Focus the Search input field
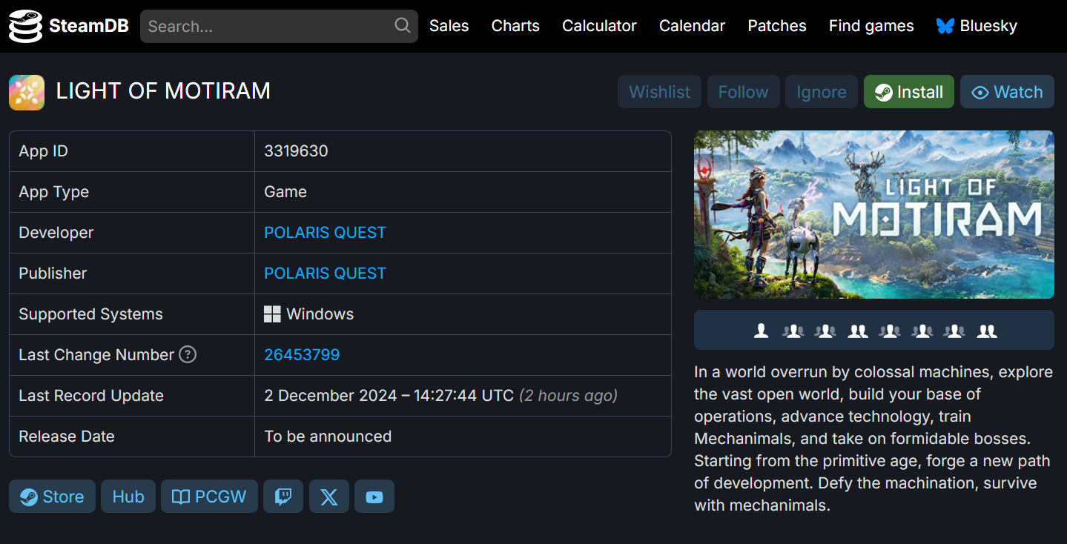This screenshot has width=1067, height=544. (279, 26)
